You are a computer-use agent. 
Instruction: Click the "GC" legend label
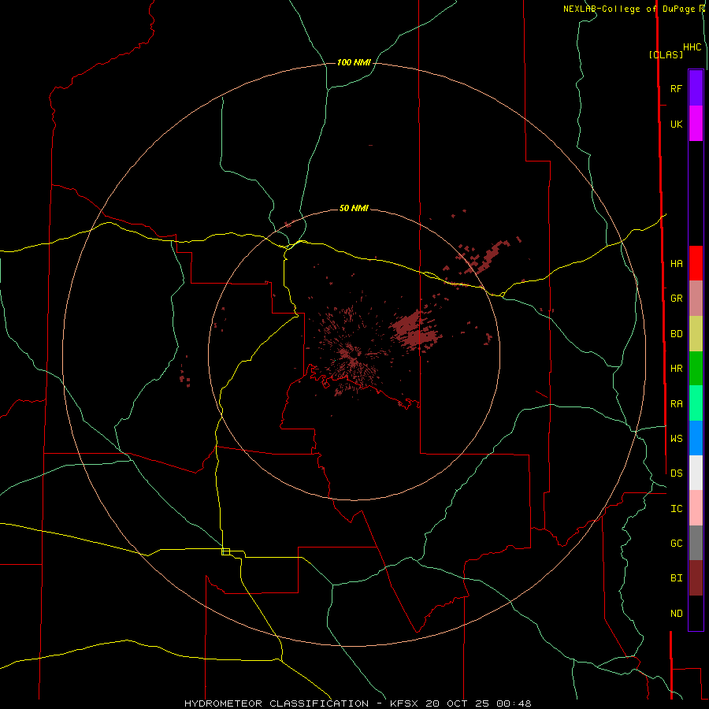pyautogui.click(x=676, y=544)
